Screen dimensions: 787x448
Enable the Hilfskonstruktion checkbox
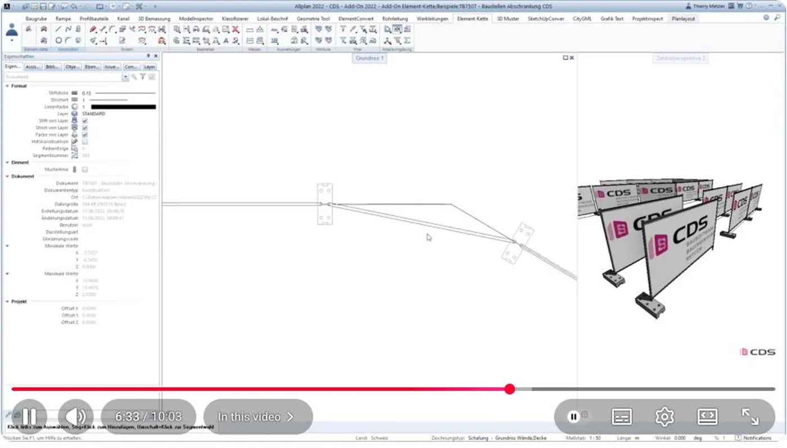[x=85, y=142]
